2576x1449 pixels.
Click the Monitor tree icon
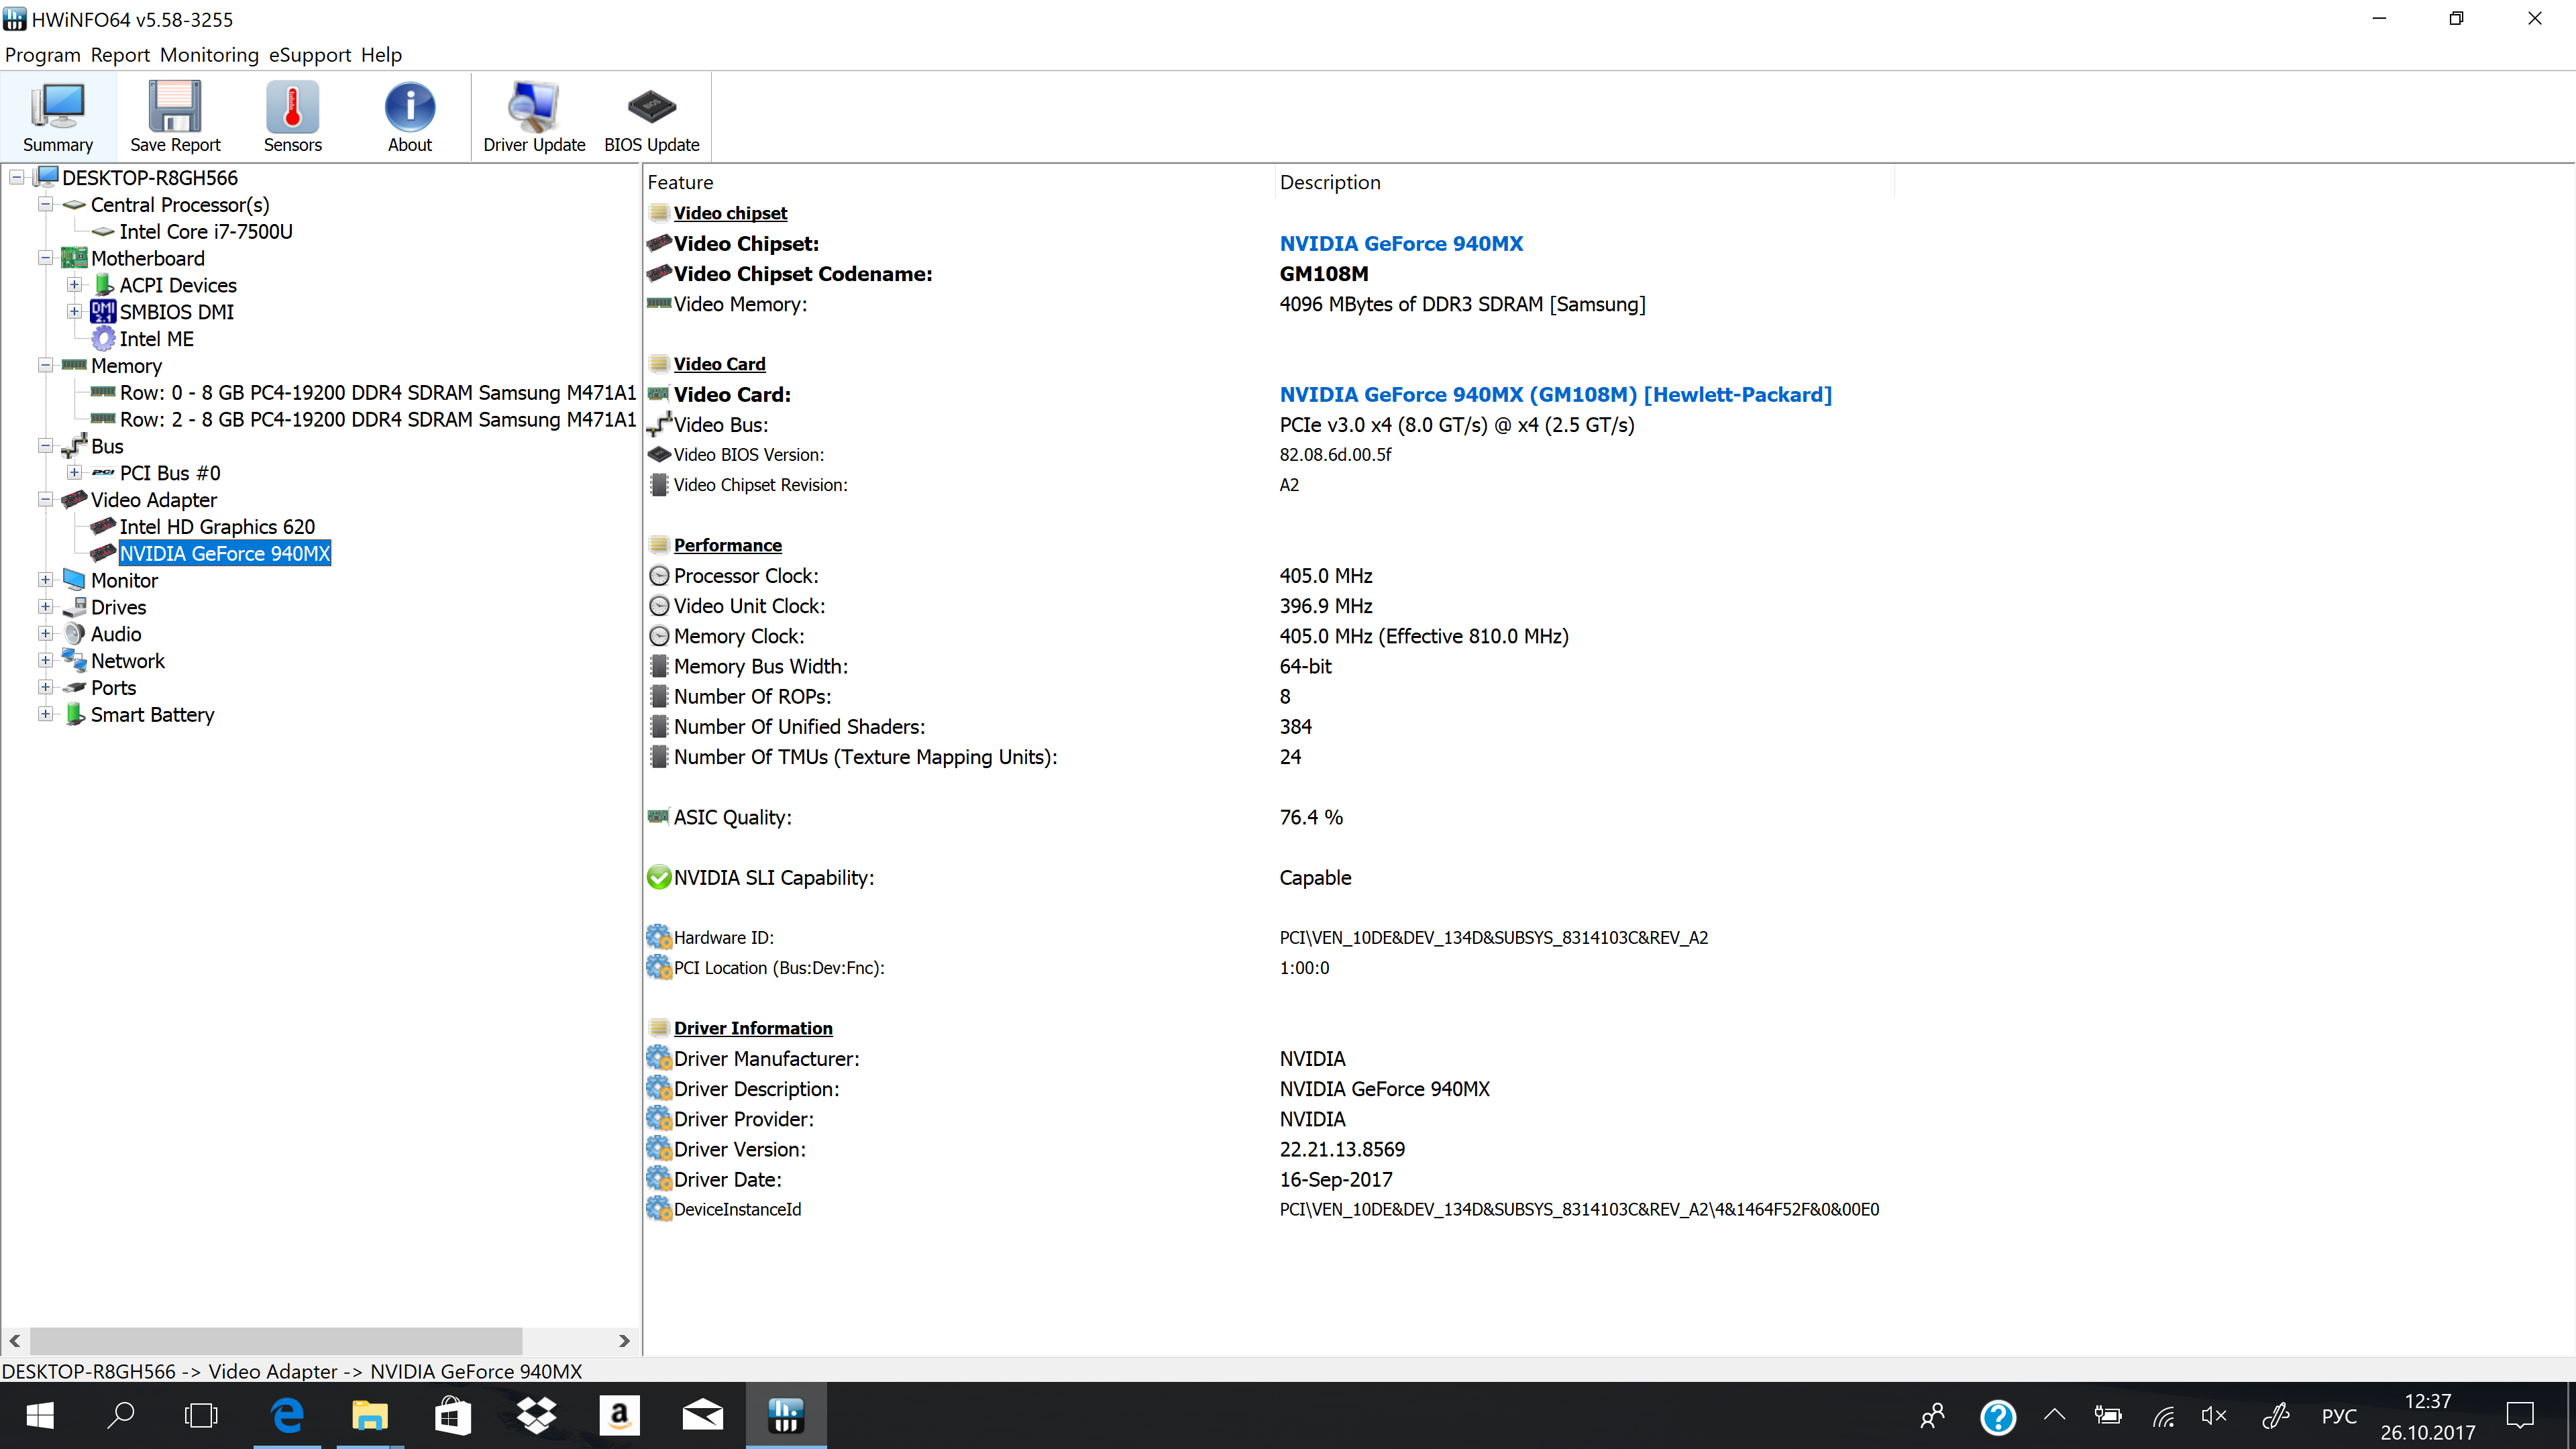click(74, 580)
